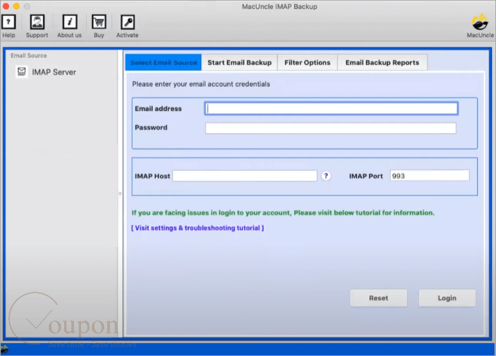Click the MacUncle IMAP Backup window title
The image size is (496, 356).
coord(279,6)
